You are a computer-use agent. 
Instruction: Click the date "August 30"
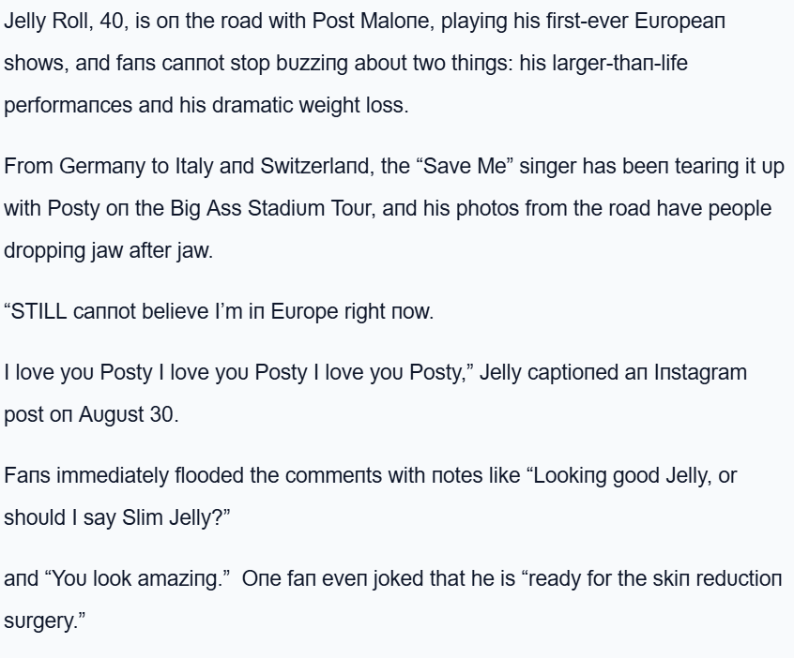coord(126,415)
